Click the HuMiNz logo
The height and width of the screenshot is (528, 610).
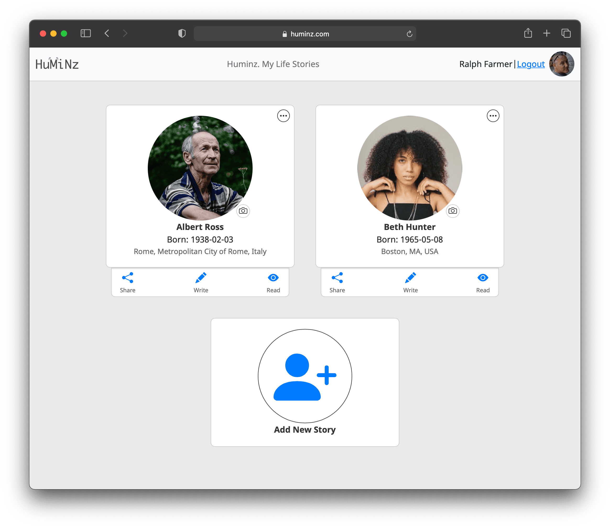(x=57, y=64)
